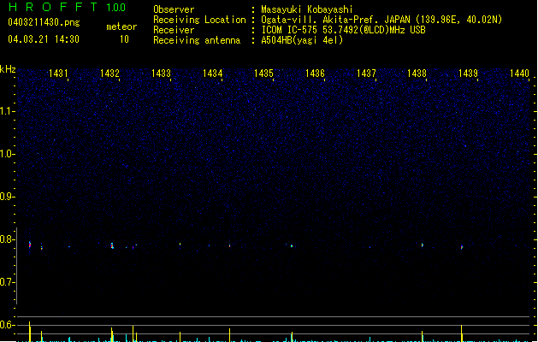
Task: Click the Receiving Location label
Action: [x=199, y=20]
